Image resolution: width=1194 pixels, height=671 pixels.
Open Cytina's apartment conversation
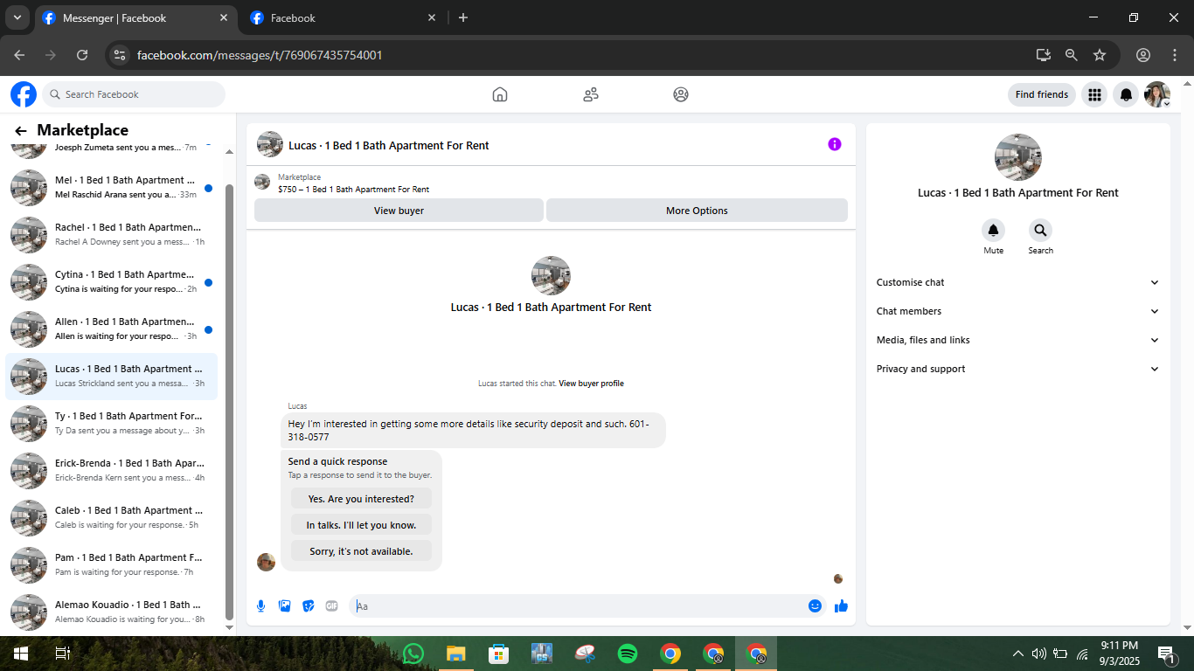click(x=112, y=281)
